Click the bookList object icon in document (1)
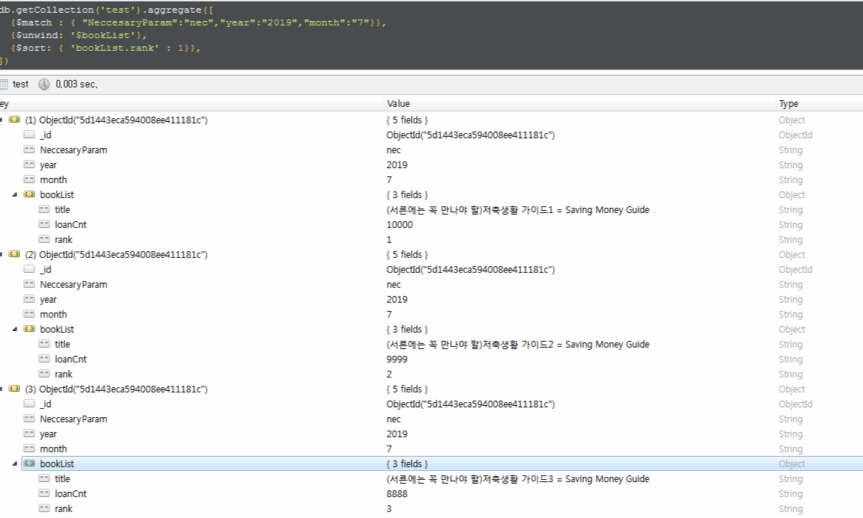 tap(29, 194)
